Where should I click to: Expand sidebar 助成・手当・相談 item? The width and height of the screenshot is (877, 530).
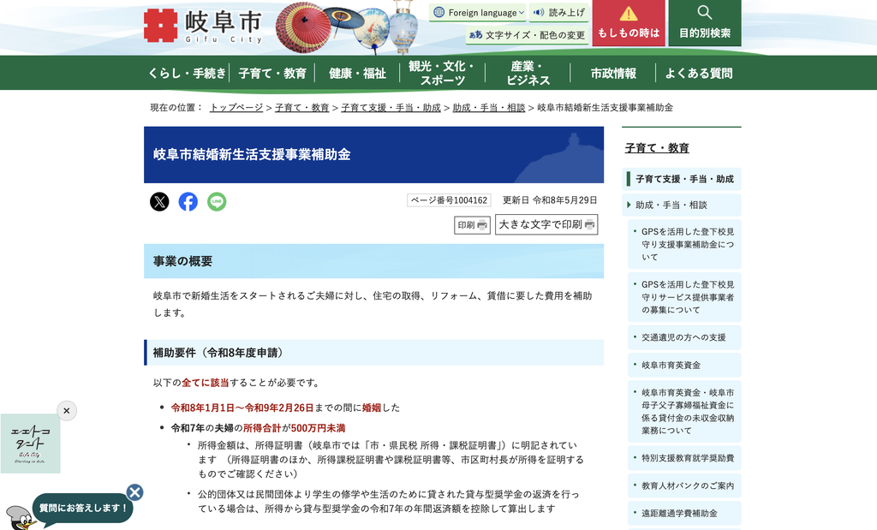pyautogui.click(x=681, y=205)
